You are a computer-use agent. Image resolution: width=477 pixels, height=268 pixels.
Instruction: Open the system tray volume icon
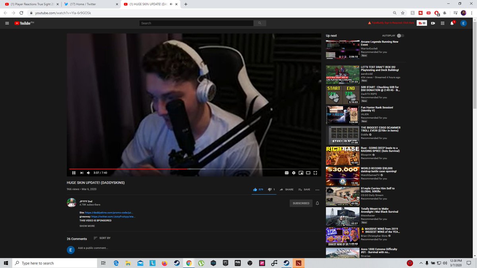pyautogui.click(x=444, y=263)
